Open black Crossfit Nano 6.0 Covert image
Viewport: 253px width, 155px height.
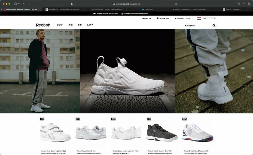[162, 132]
